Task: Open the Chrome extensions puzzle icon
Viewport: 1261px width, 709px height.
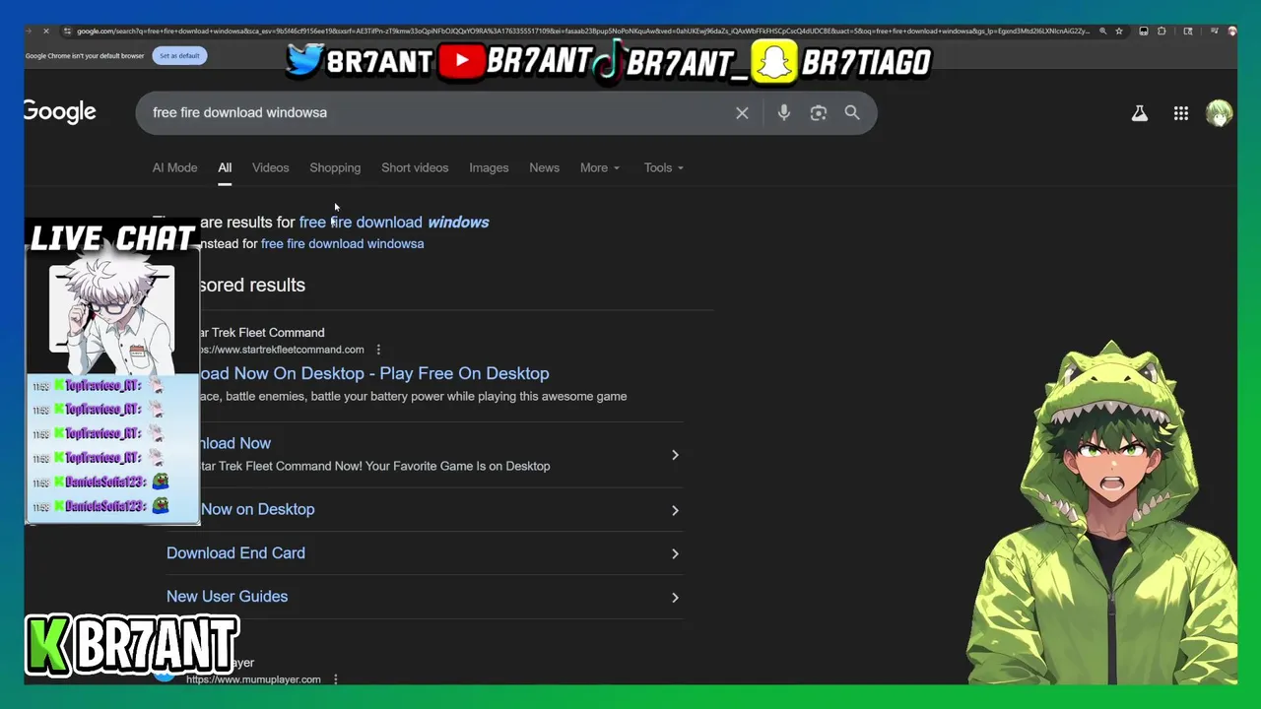Action: pyautogui.click(x=1161, y=32)
